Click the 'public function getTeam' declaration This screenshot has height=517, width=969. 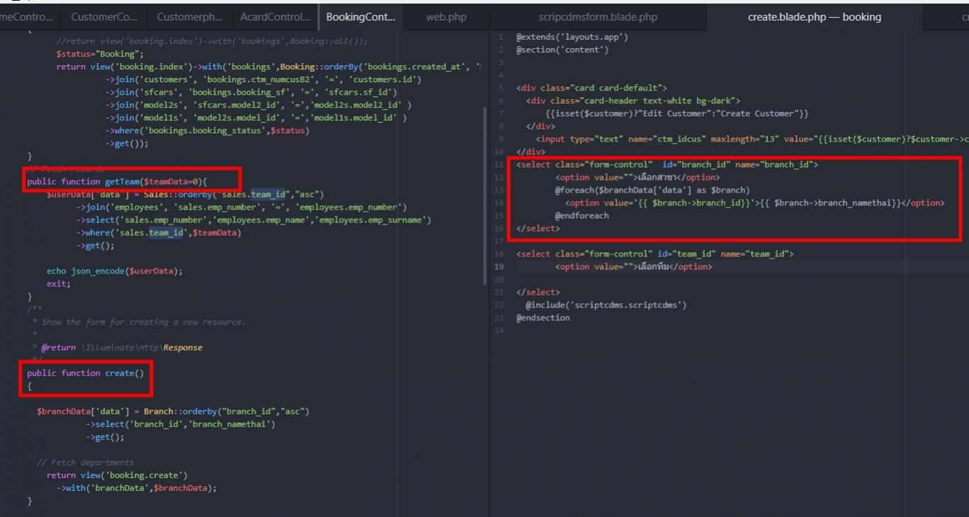[x=117, y=182]
